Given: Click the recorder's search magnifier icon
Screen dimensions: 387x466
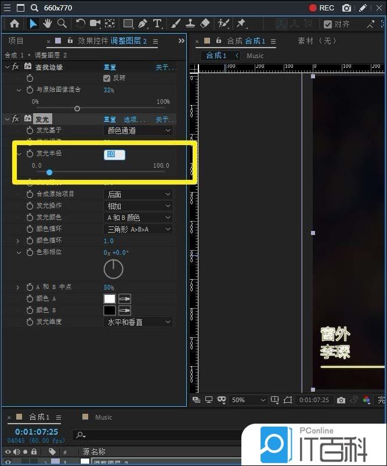Looking at the screenshot, I should (34, 8).
